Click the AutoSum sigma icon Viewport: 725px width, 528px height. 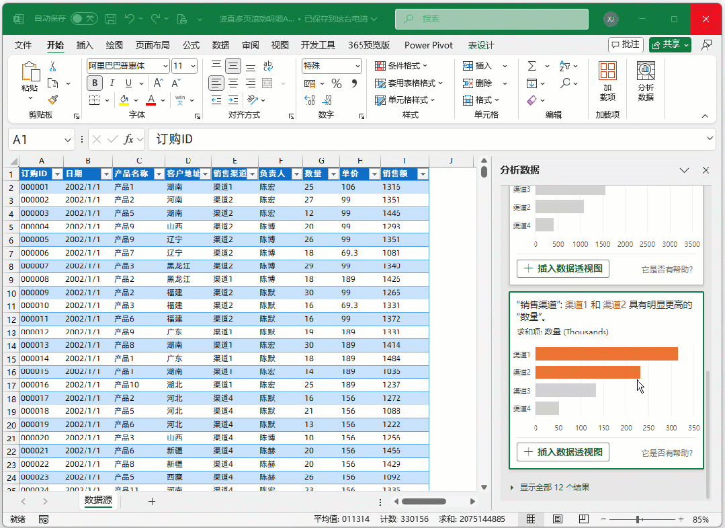[532, 66]
